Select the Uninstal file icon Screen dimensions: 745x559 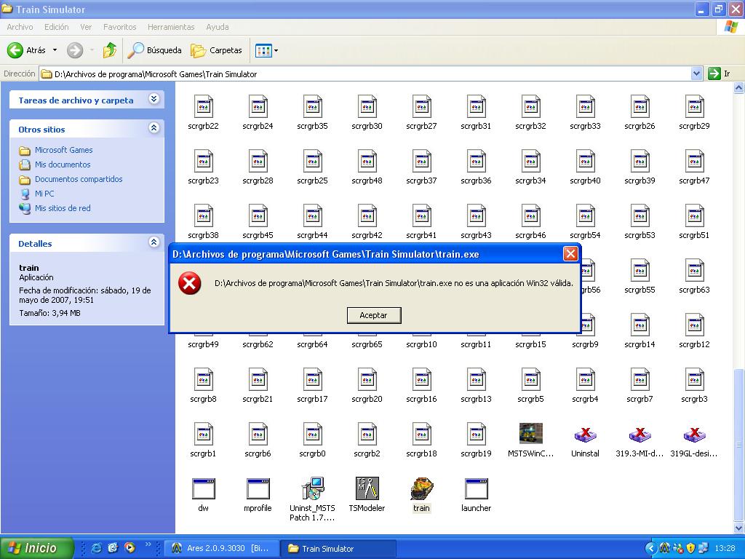tap(585, 435)
